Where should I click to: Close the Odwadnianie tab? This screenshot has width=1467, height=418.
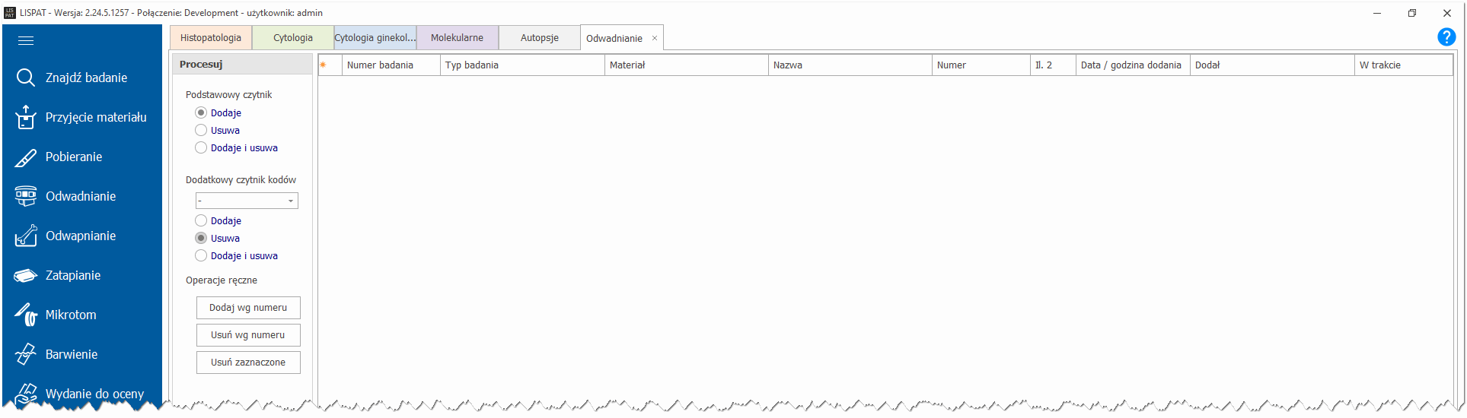(x=654, y=38)
